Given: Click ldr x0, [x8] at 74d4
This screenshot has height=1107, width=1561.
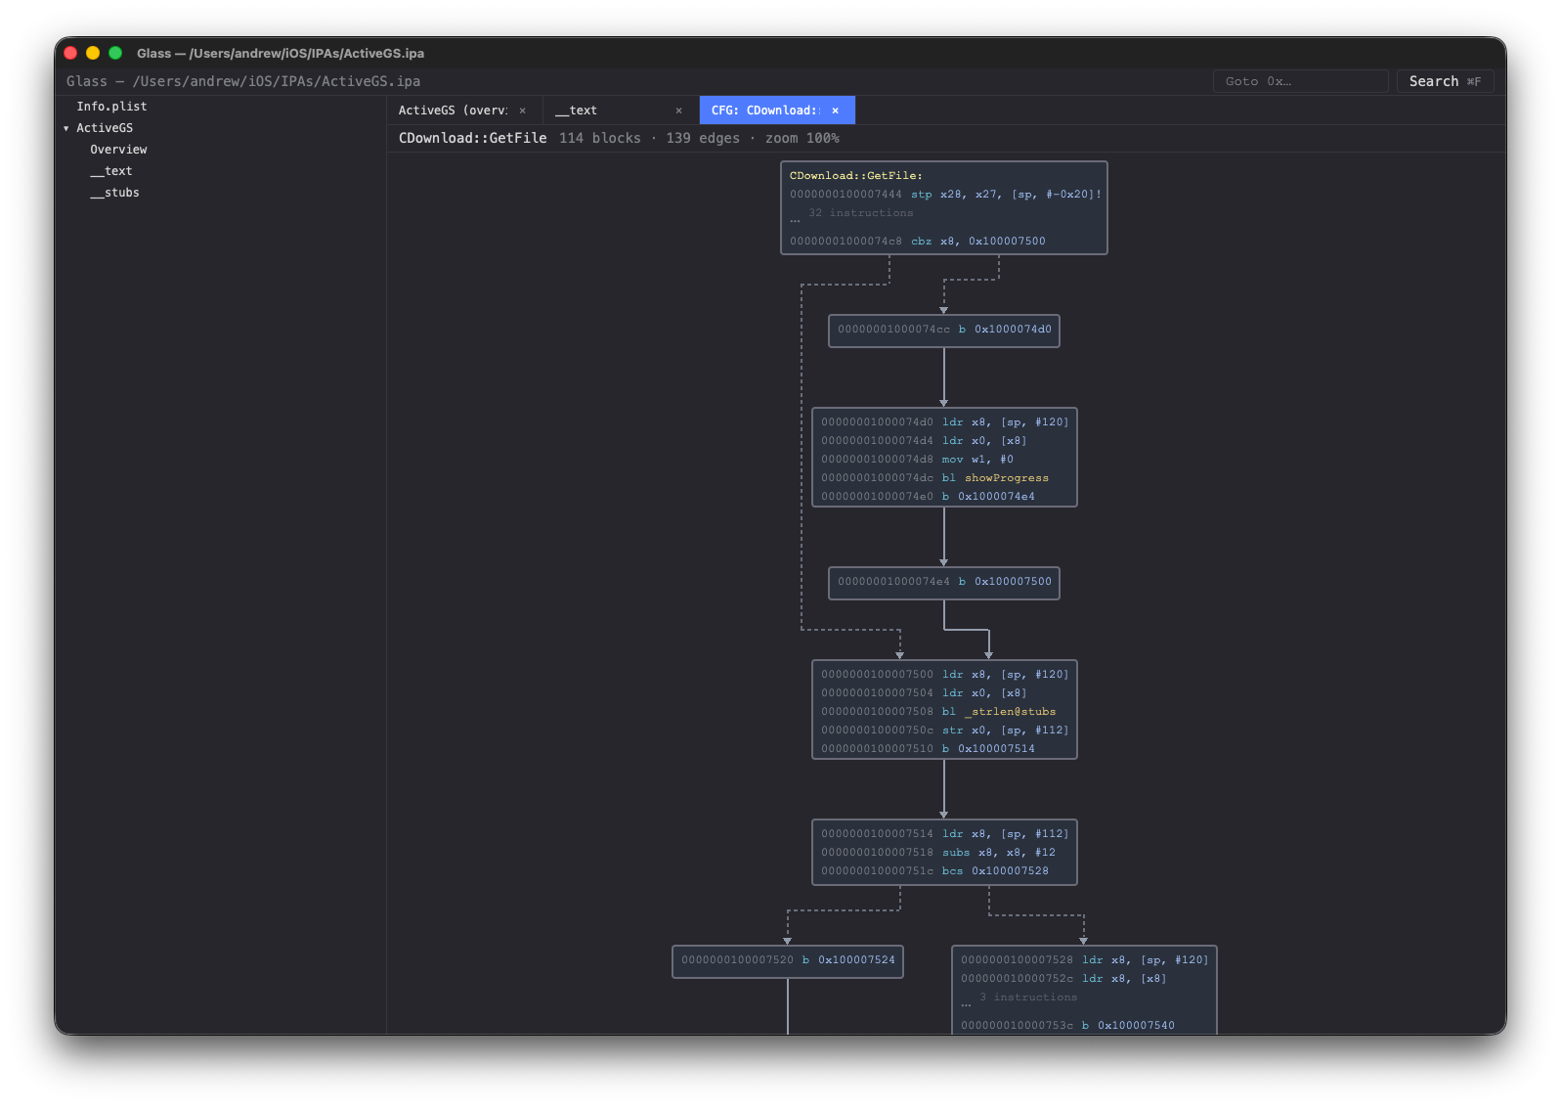Looking at the screenshot, I should point(984,441).
